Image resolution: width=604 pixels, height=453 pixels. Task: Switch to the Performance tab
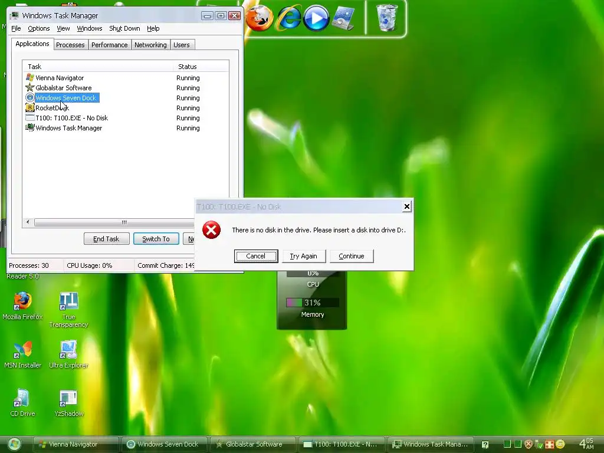pos(109,45)
